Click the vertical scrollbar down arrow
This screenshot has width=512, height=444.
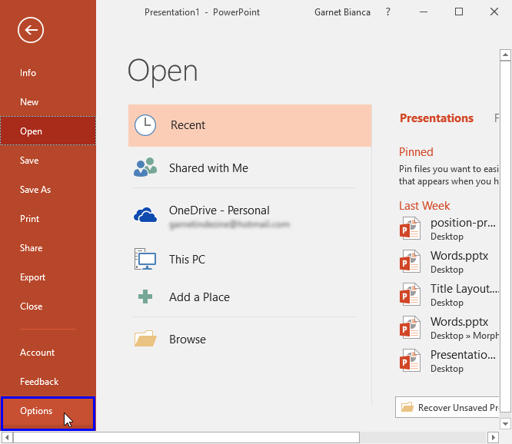coord(505,422)
